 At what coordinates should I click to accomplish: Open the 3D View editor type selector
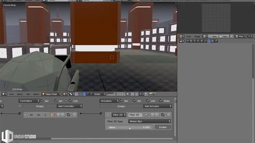pyautogui.click(x=4, y=94)
